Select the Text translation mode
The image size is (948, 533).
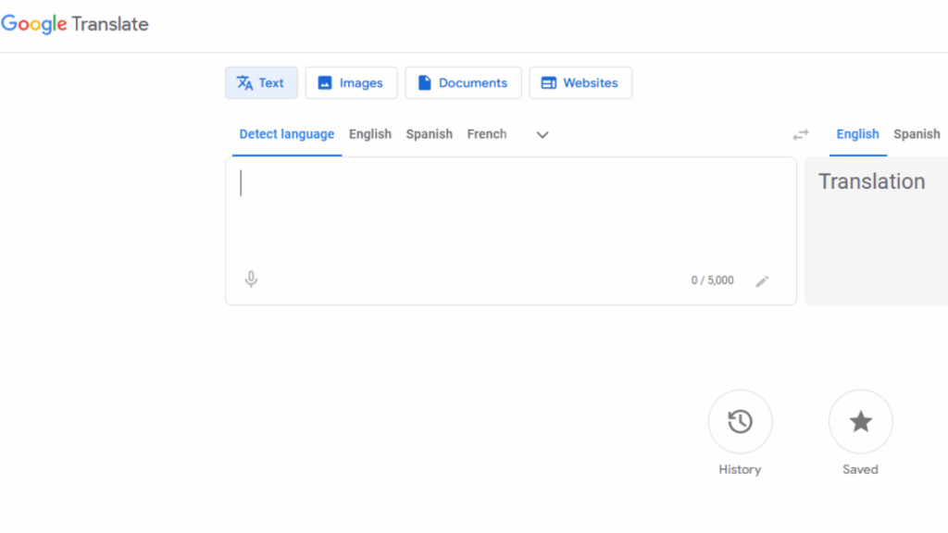coord(261,82)
